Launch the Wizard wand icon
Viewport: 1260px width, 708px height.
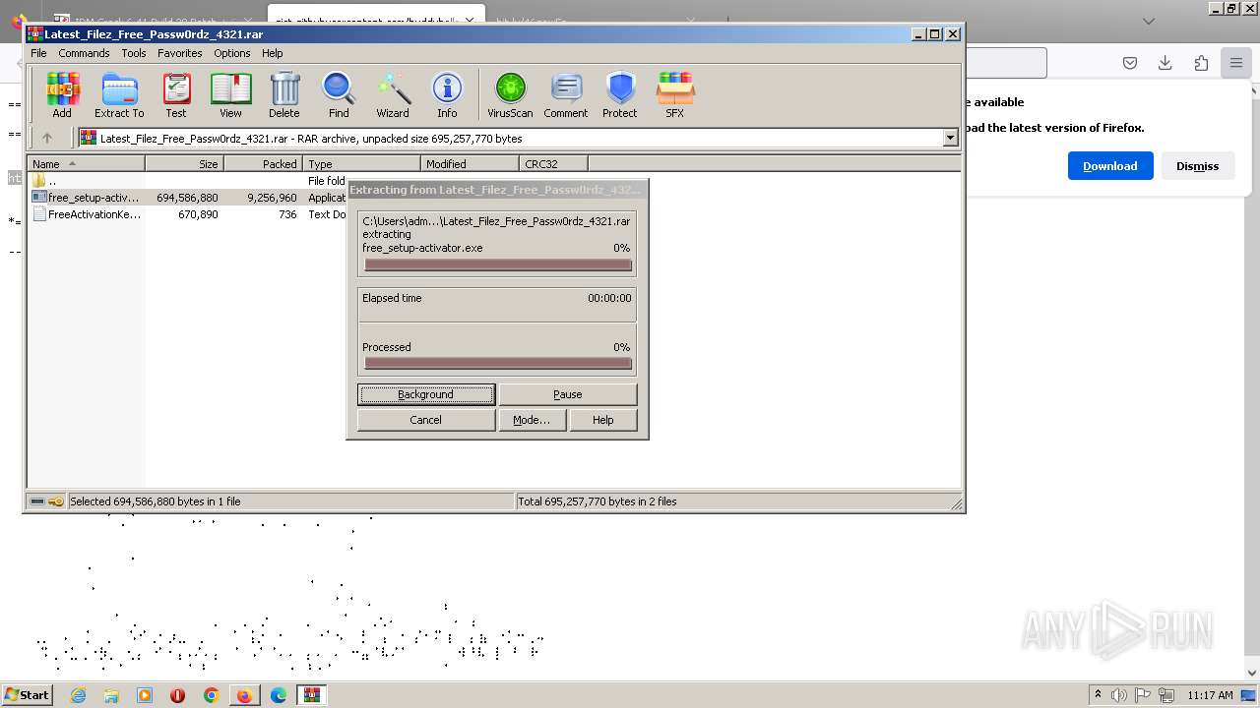(393, 95)
